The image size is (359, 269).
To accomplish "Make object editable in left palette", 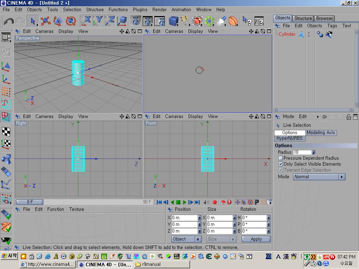I will tap(6, 51).
